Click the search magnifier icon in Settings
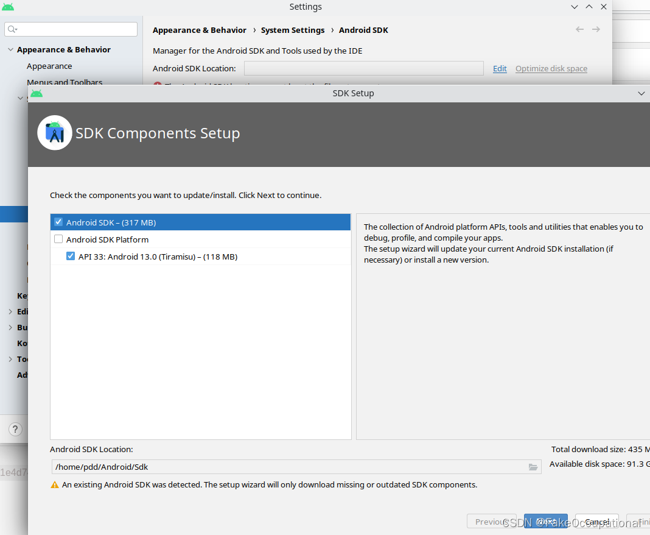650x535 pixels. click(12, 29)
